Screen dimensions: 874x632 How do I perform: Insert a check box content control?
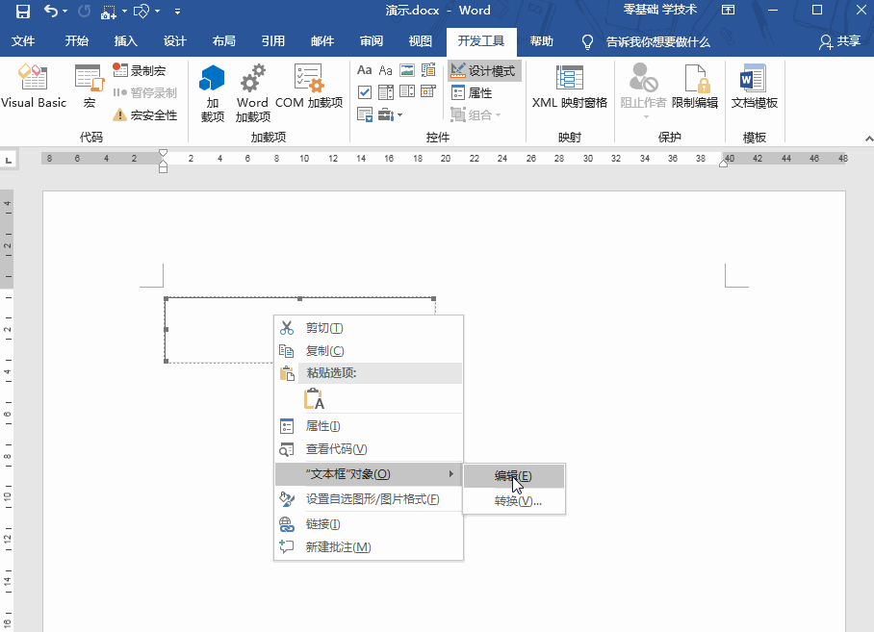click(365, 91)
